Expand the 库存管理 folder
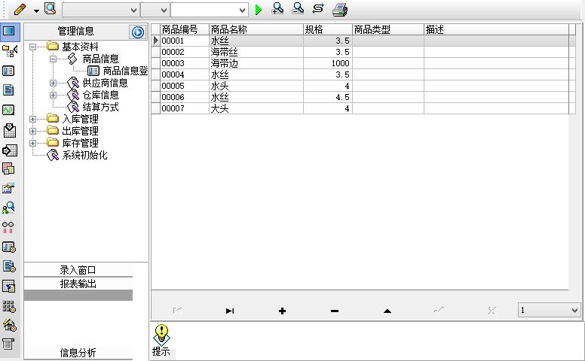585x361 pixels. coord(33,143)
